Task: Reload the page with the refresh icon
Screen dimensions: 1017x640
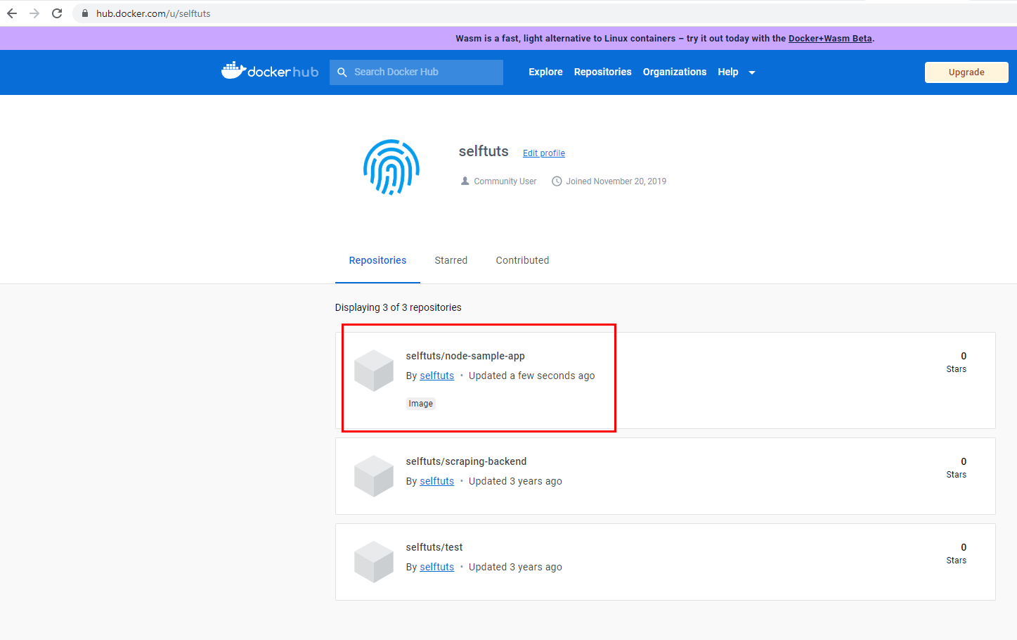Action: tap(57, 13)
